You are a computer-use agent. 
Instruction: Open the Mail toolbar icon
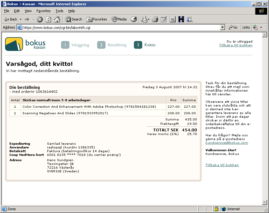pos(144,19)
